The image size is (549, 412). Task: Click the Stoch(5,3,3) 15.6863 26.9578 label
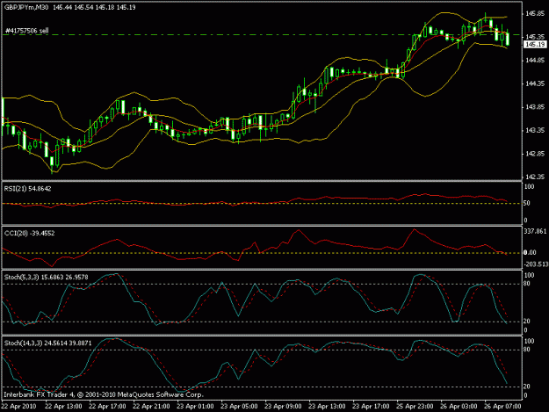pos(47,278)
